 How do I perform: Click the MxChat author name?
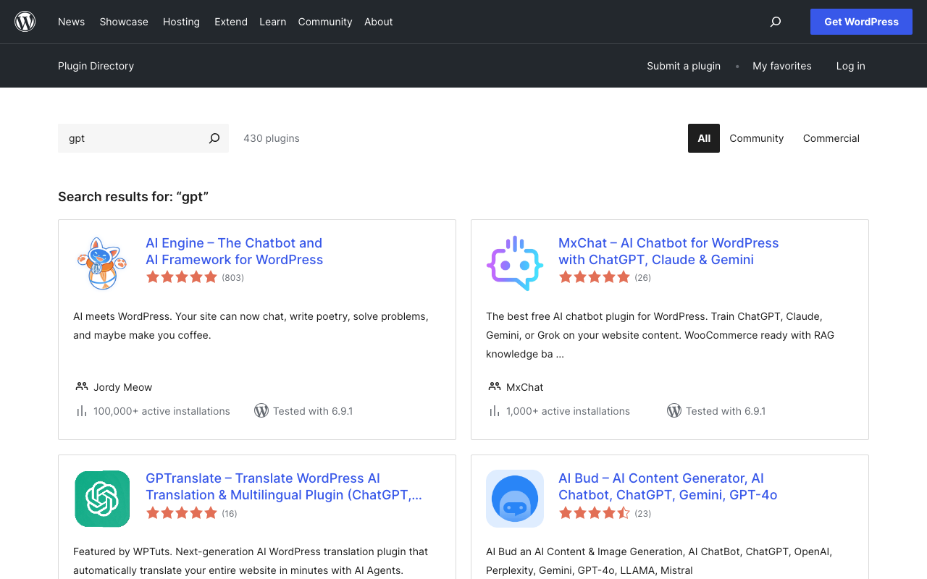point(525,387)
